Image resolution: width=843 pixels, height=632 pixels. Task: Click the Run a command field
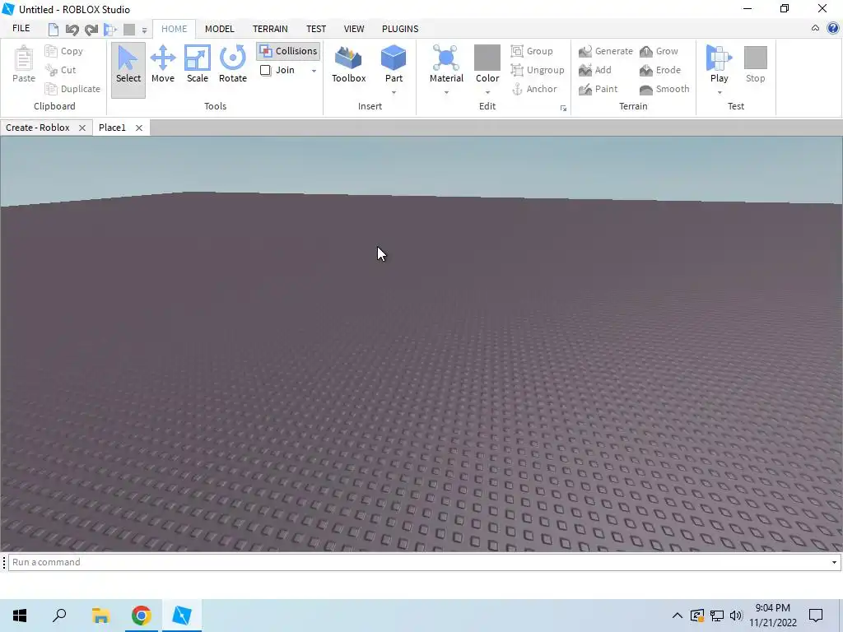click(x=419, y=562)
